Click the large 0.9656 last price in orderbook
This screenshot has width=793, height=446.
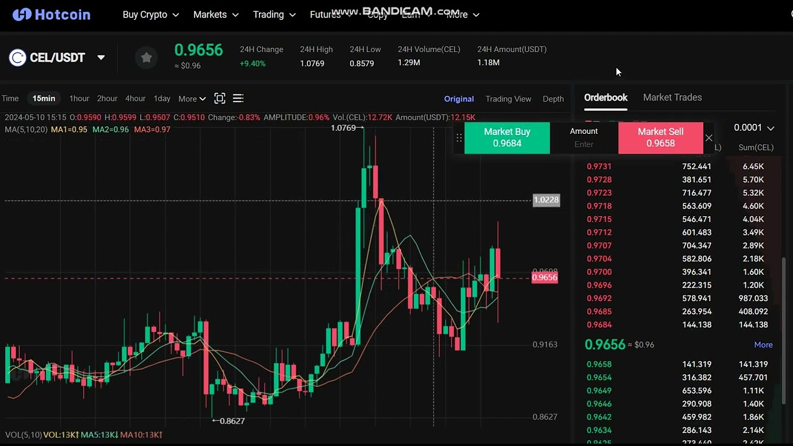pyautogui.click(x=605, y=344)
